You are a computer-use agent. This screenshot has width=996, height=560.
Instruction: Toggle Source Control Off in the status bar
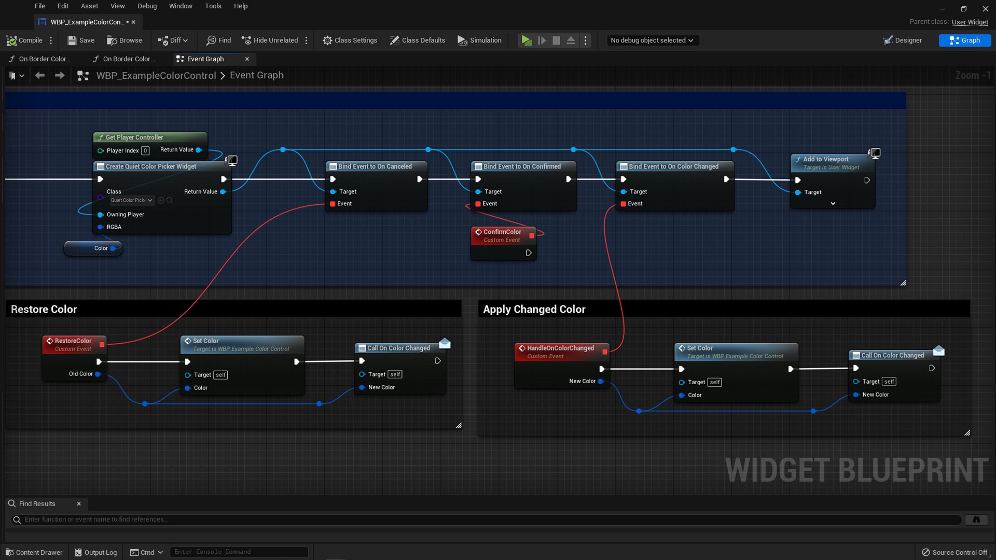point(956,552)
